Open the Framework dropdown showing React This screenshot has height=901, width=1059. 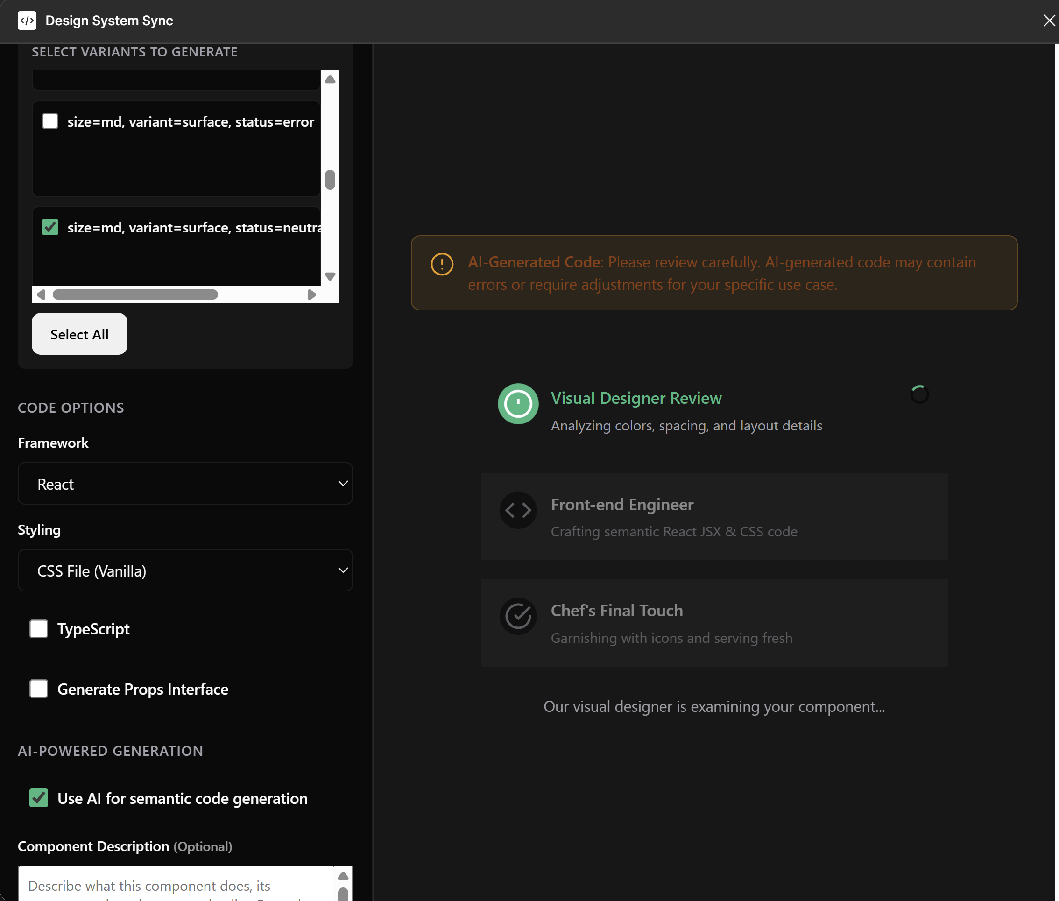point(184,483)
